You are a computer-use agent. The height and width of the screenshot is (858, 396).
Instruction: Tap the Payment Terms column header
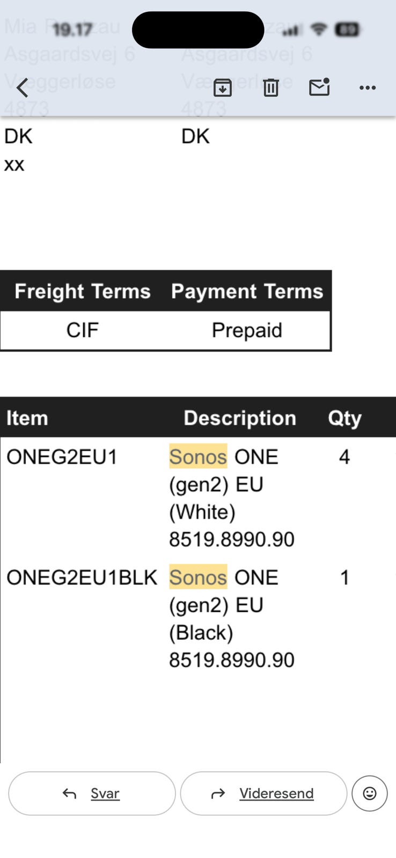(247, 291)
